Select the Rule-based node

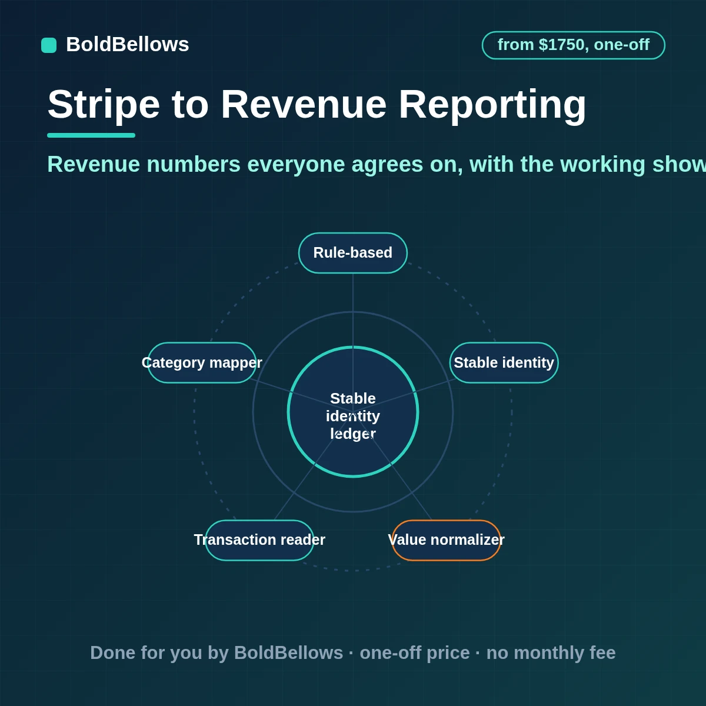pos(353,253)
